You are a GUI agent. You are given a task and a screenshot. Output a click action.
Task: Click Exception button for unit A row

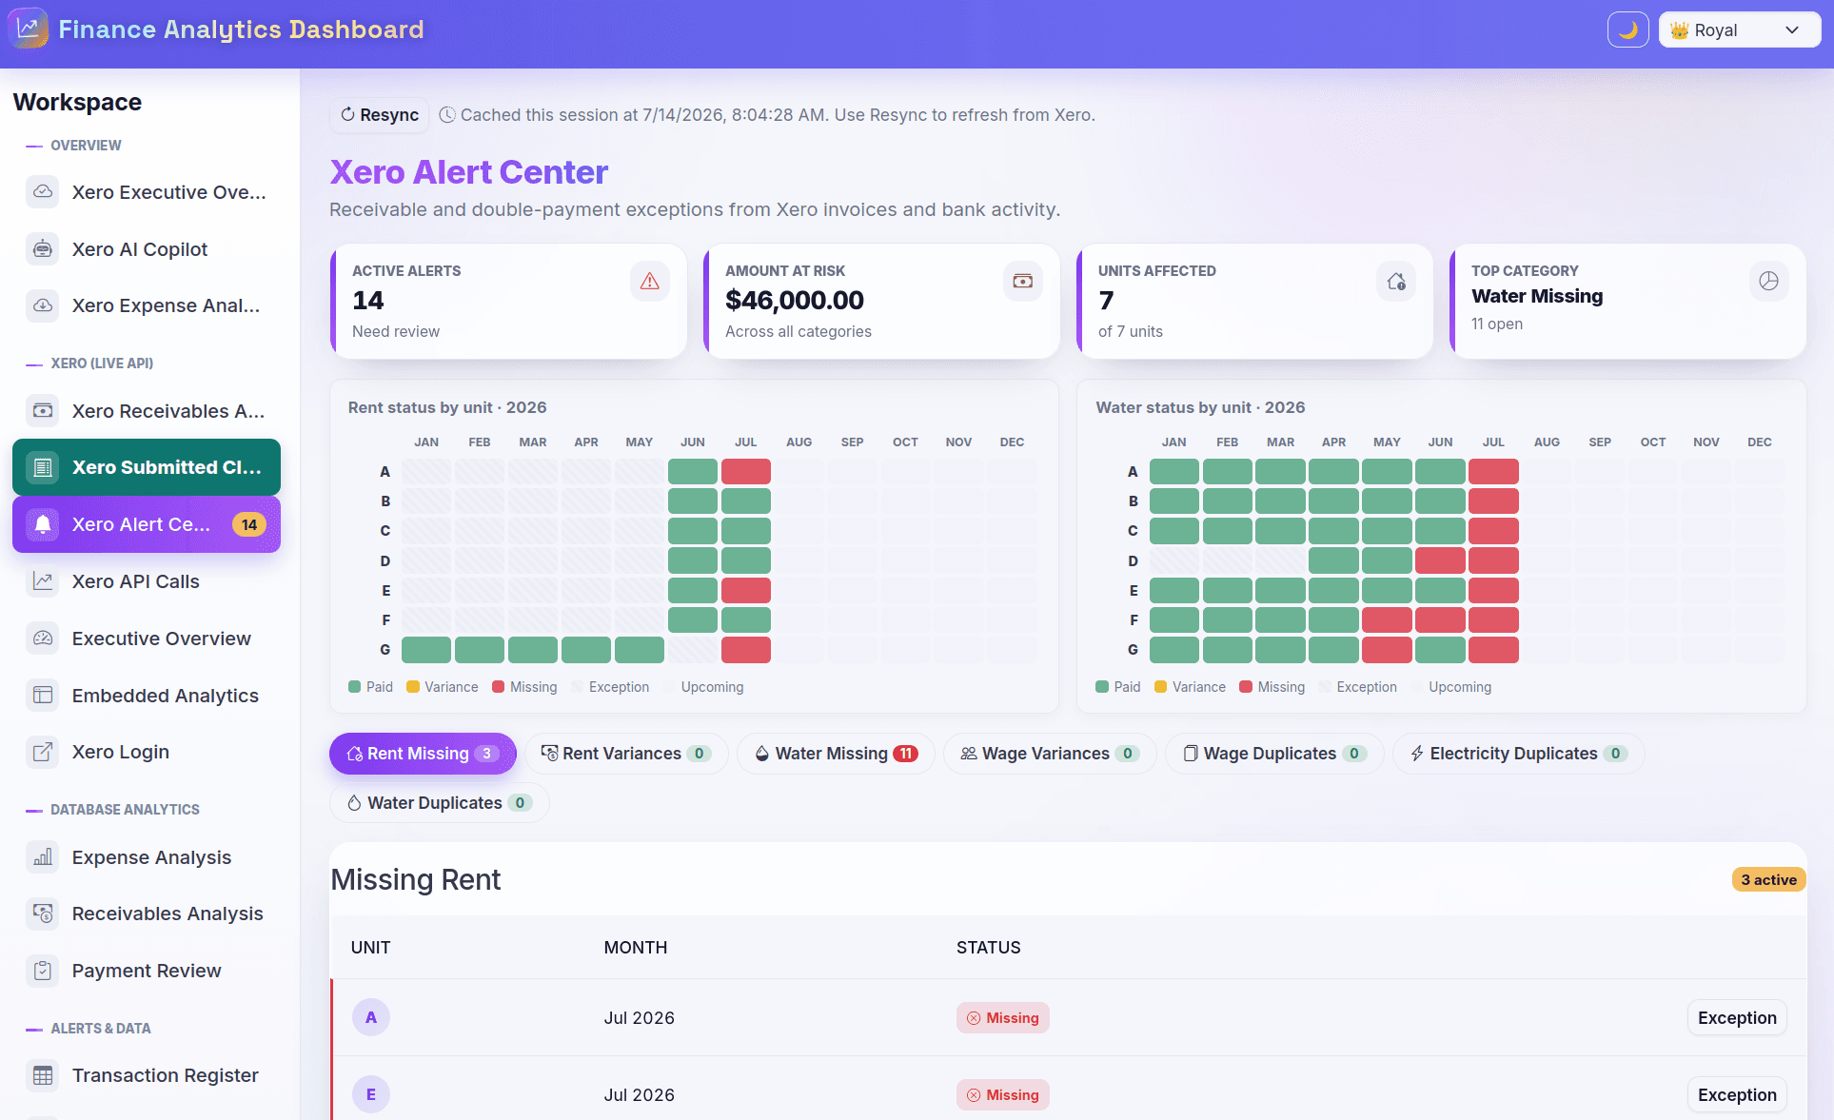coord(1737,1018)
